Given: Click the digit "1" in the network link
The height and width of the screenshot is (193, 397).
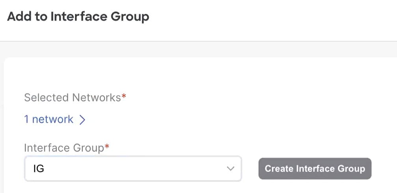Looking at the screenshot, I should point(26,119).
